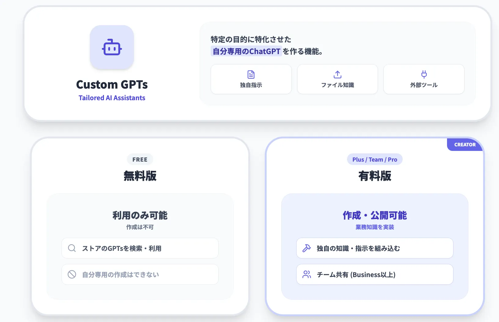Choose チーム共有 (Business以上) option

375,274
